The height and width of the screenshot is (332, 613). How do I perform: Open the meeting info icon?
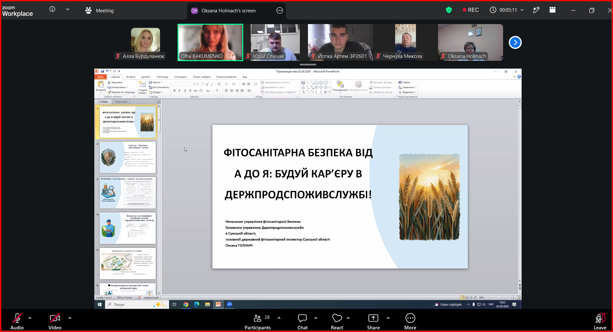pos(52,9)
